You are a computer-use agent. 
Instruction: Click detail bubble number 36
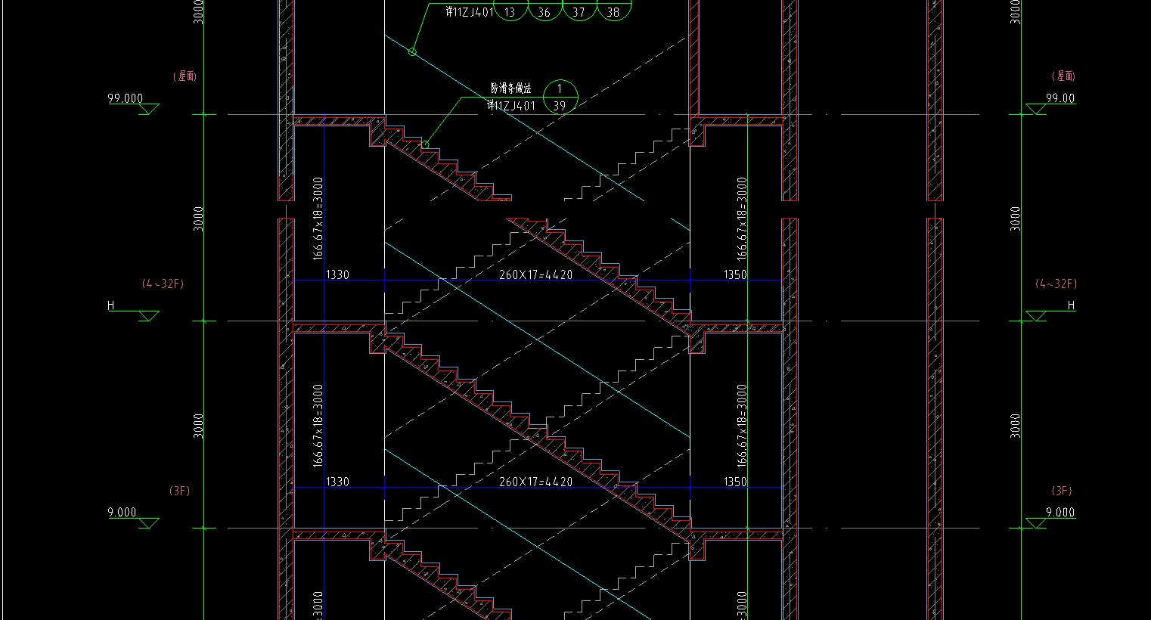coord(544,12)
